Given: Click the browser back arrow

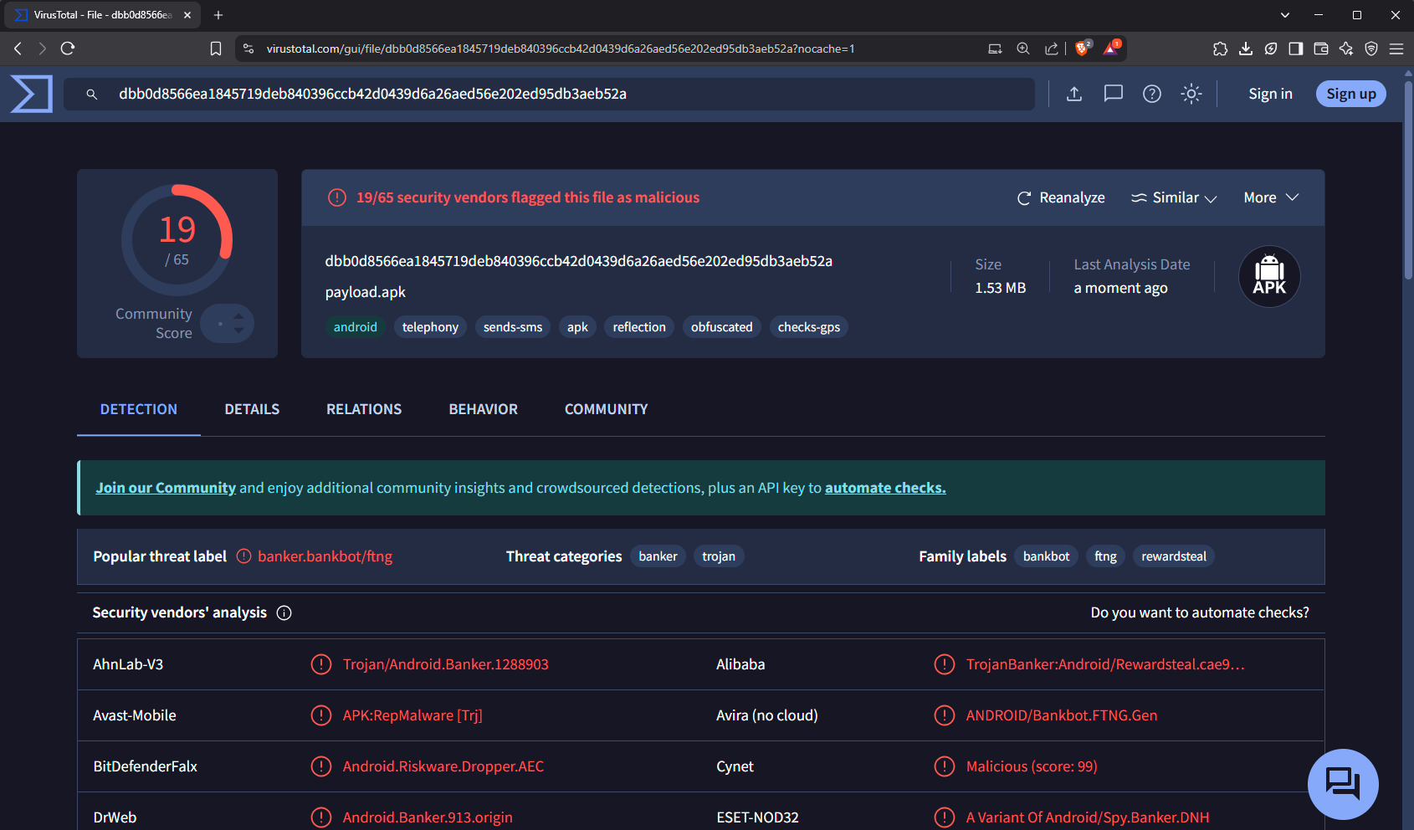Looking at the screenshot, I should tap(18, 49).
